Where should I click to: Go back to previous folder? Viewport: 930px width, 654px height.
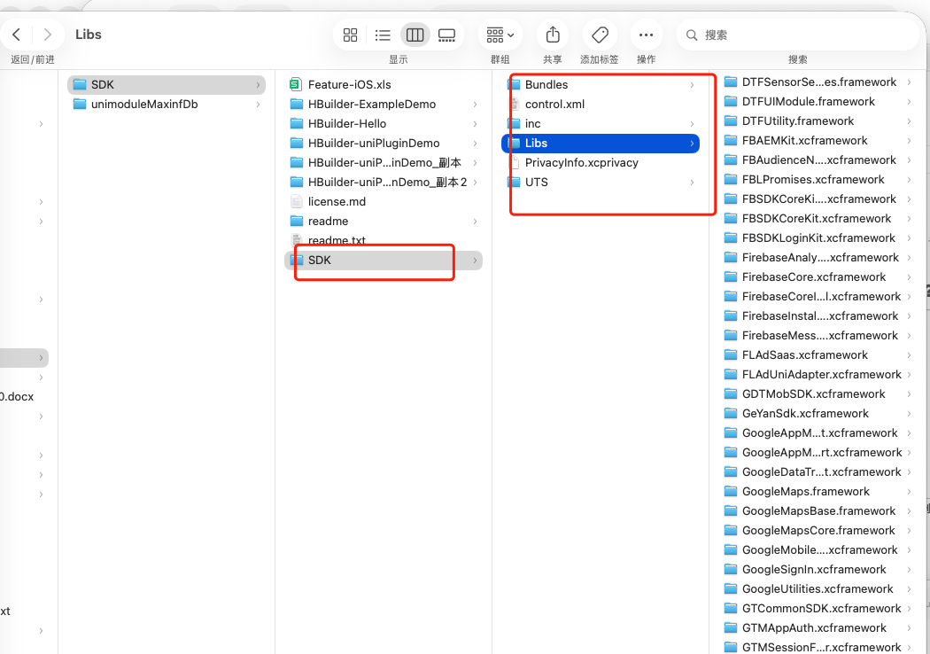click(x=17, y=35)
